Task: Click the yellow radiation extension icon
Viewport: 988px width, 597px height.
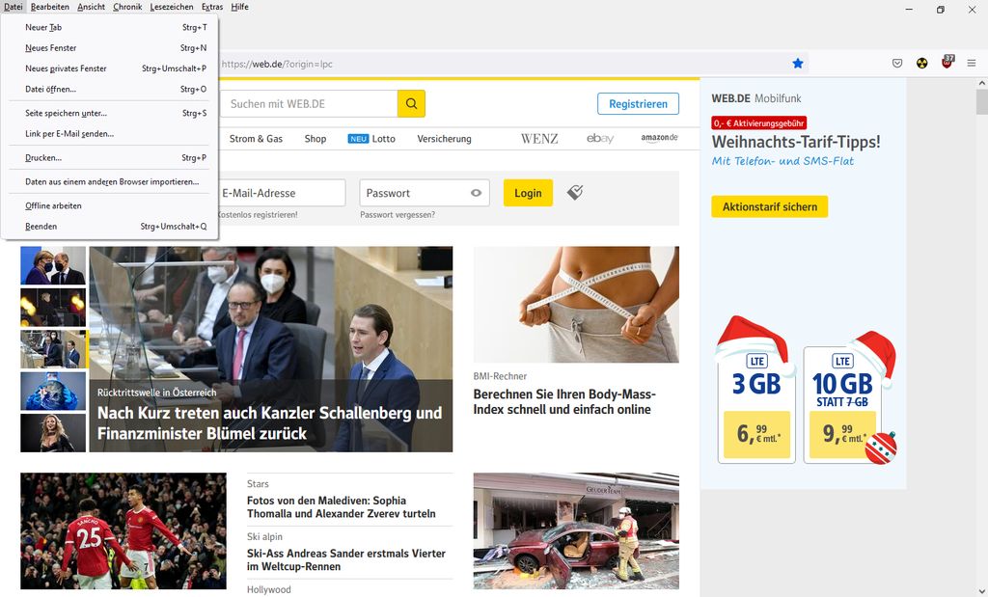Action: pyautogui.click(x=921, y=63)
